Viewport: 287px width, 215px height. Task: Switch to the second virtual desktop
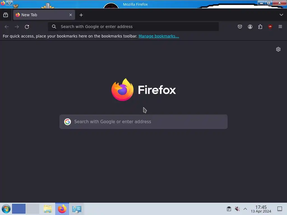[x=33, y=209]
